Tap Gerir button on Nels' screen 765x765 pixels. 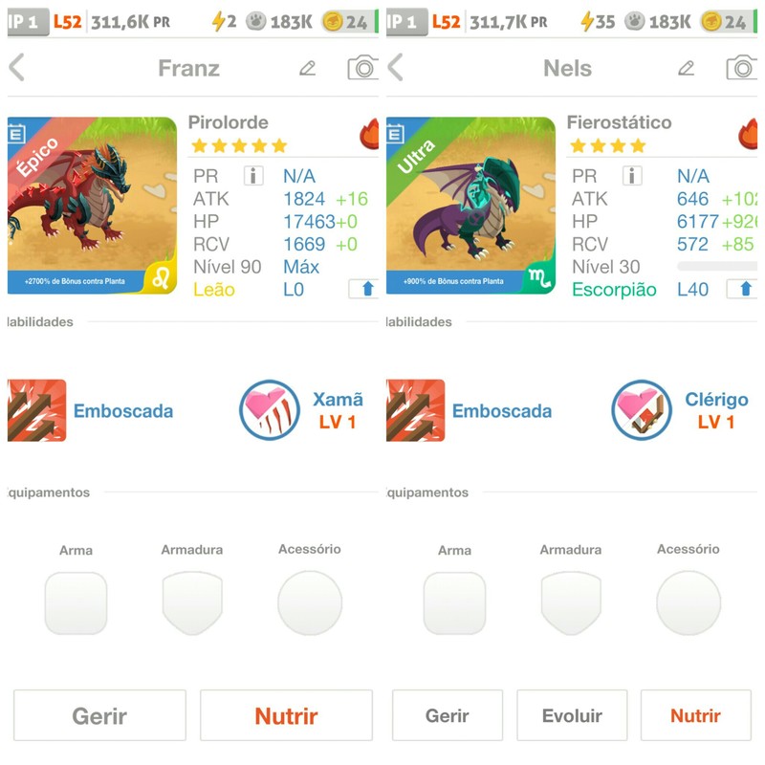[447, 715]
